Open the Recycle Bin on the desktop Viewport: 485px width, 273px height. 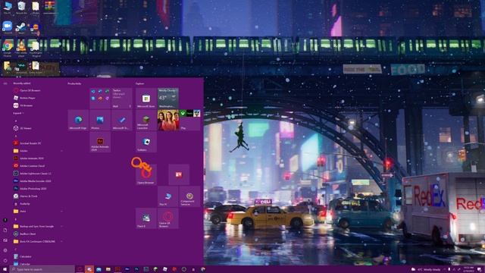coord(21,8)
